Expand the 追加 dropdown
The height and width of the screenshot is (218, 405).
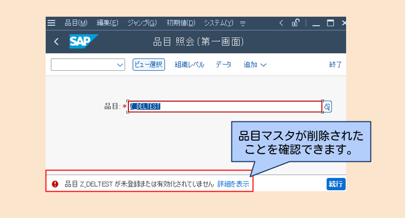(x=255, y=64)
